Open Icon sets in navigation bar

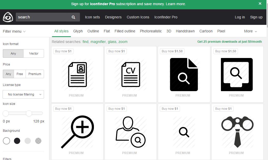[92, 17]
